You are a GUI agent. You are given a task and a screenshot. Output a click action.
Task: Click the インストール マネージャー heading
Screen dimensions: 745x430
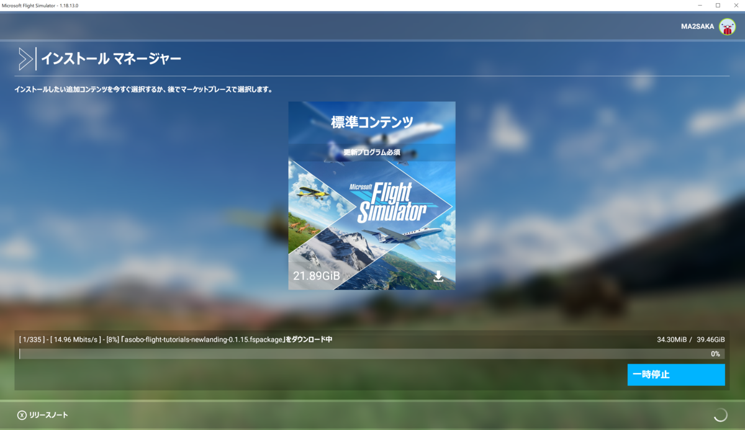[x=111, y=60]
